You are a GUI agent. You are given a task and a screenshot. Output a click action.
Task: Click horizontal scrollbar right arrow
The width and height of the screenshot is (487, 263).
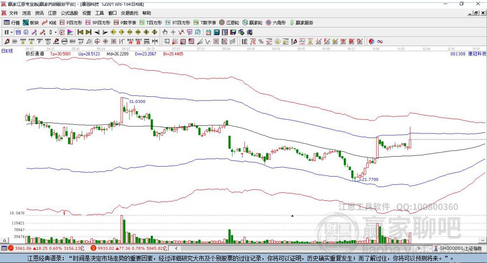[x=419, y=248]
